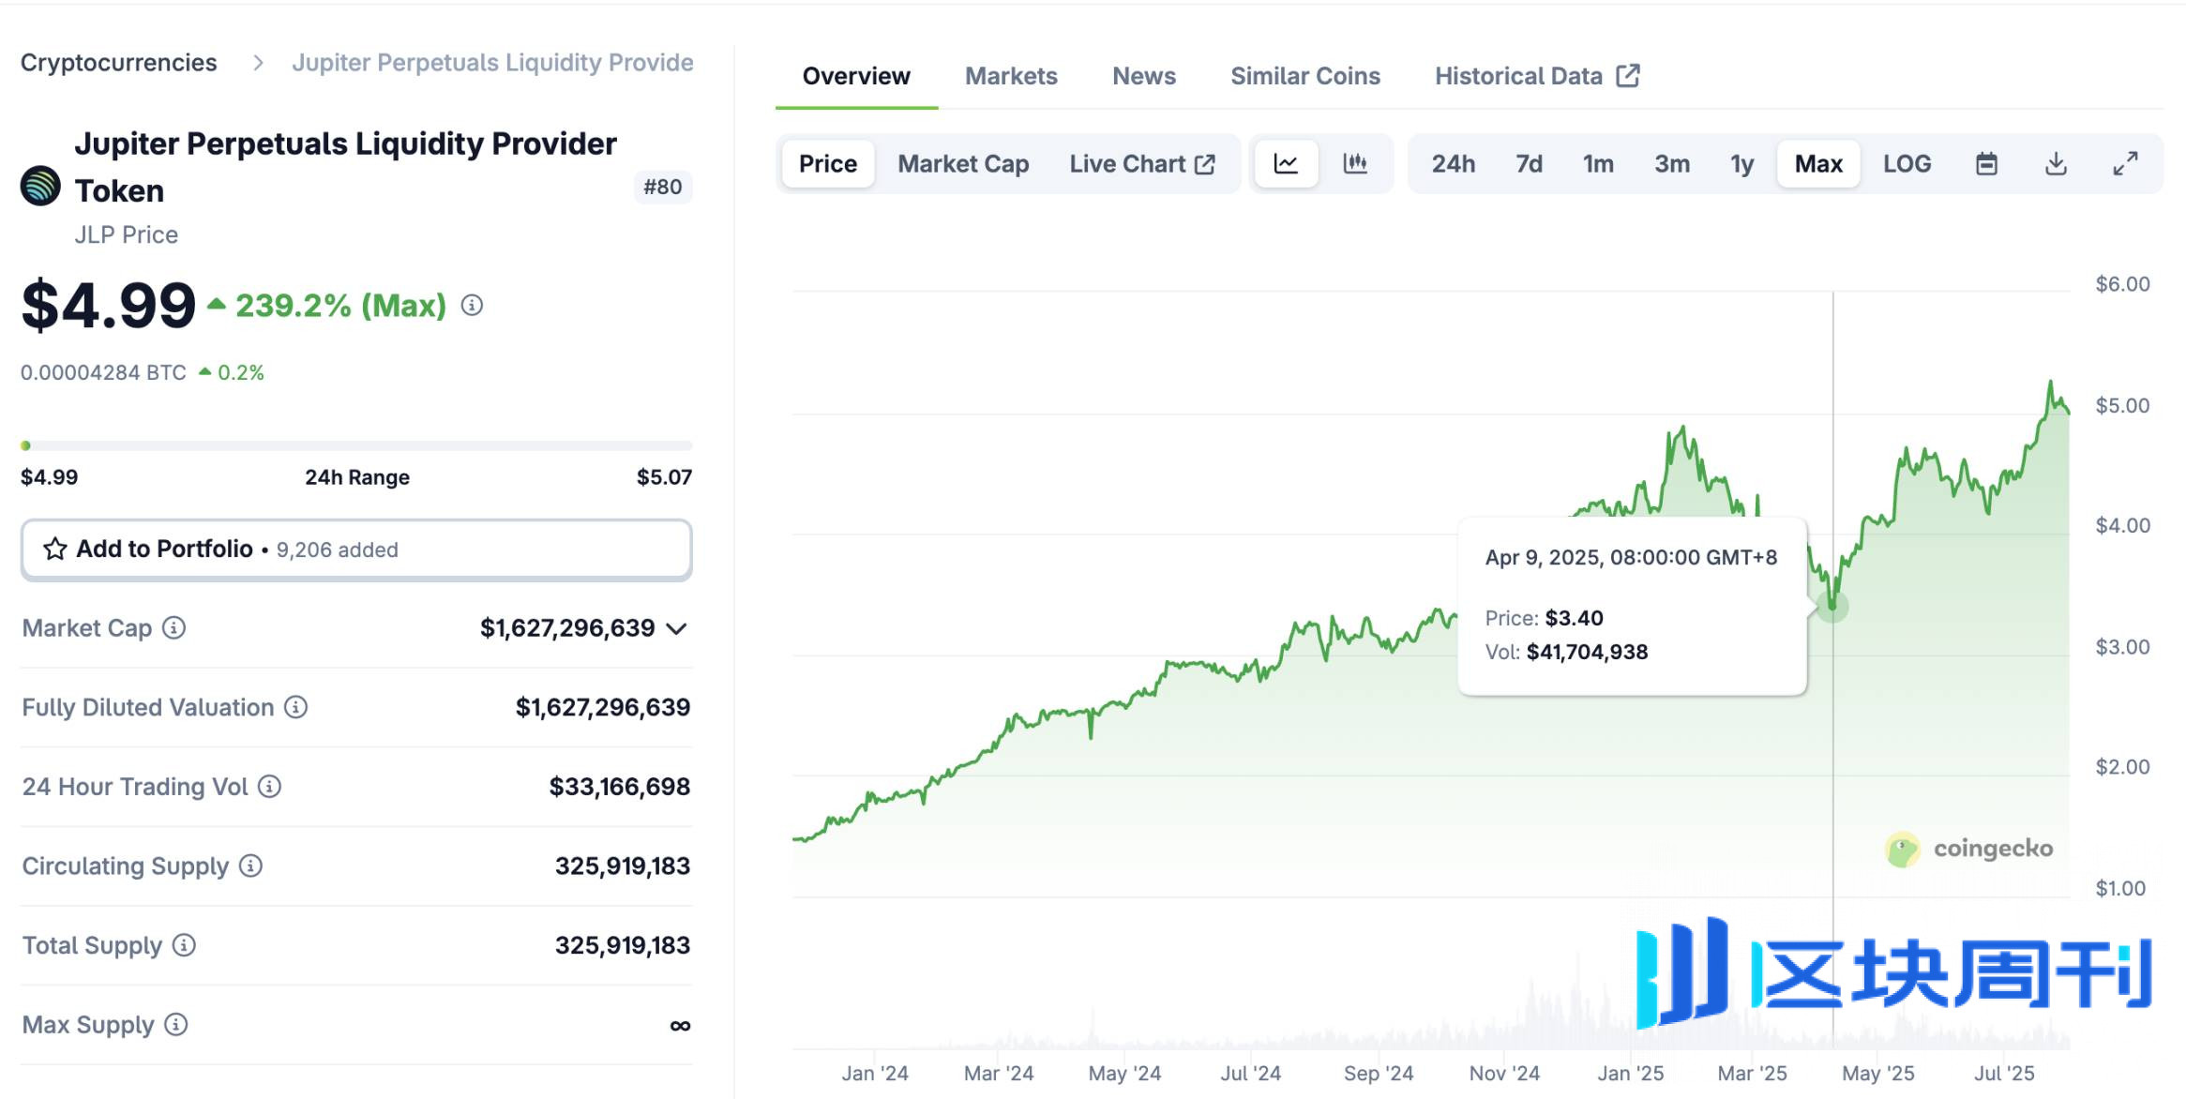Download chart data icon
This screenshot has width=2186, height=1099.
2056,164
